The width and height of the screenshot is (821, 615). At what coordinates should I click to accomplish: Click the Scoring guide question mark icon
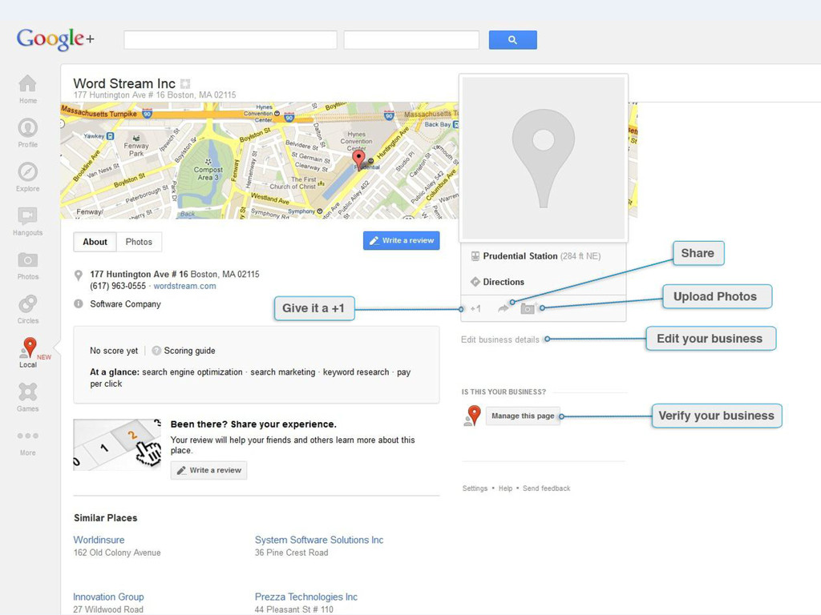pyautogui.click(x=156, y=351)
